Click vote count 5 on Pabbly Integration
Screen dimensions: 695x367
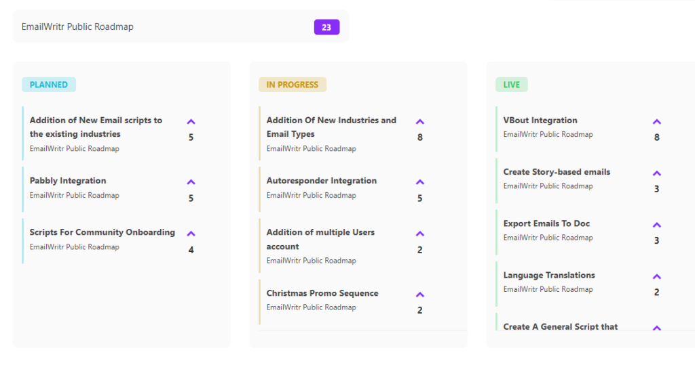pyautogui.click(x=191, y=198)
